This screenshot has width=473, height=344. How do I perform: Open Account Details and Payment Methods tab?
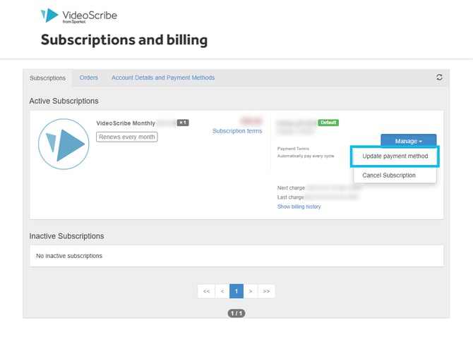click(163, 78)
